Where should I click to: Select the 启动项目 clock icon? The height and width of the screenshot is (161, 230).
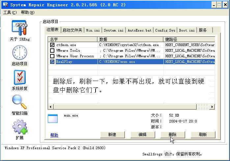pos(19,52)
